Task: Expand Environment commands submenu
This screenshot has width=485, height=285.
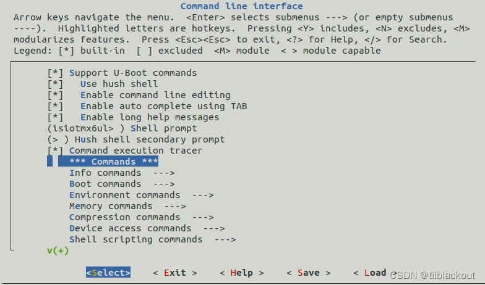Action: (x=141, y=195)
